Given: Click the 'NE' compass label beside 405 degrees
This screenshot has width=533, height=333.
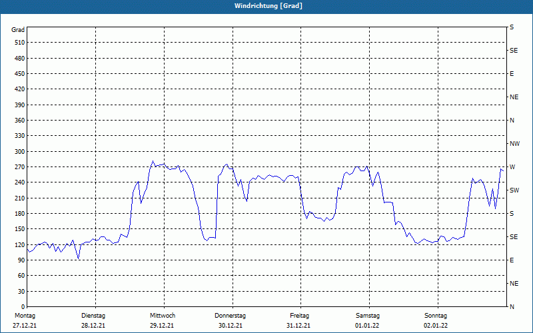Looking at the screenshot, I should (514, 97).
